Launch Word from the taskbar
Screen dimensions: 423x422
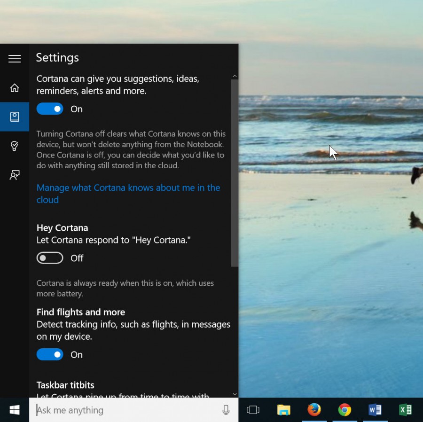coord(375,410)
